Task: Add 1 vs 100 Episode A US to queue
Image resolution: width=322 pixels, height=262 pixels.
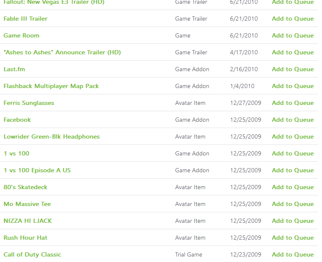Action: (293, 170)
